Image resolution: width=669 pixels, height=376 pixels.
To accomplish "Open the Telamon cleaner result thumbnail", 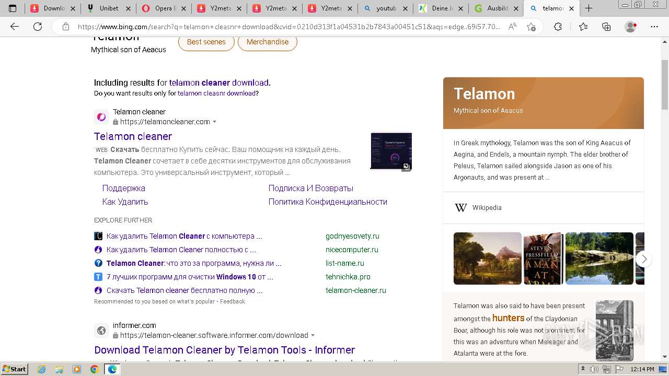I will (x=391, y=151).
